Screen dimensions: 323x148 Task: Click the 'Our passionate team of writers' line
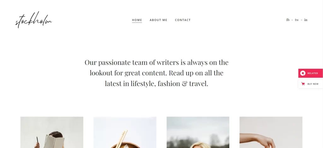[156, 63]
